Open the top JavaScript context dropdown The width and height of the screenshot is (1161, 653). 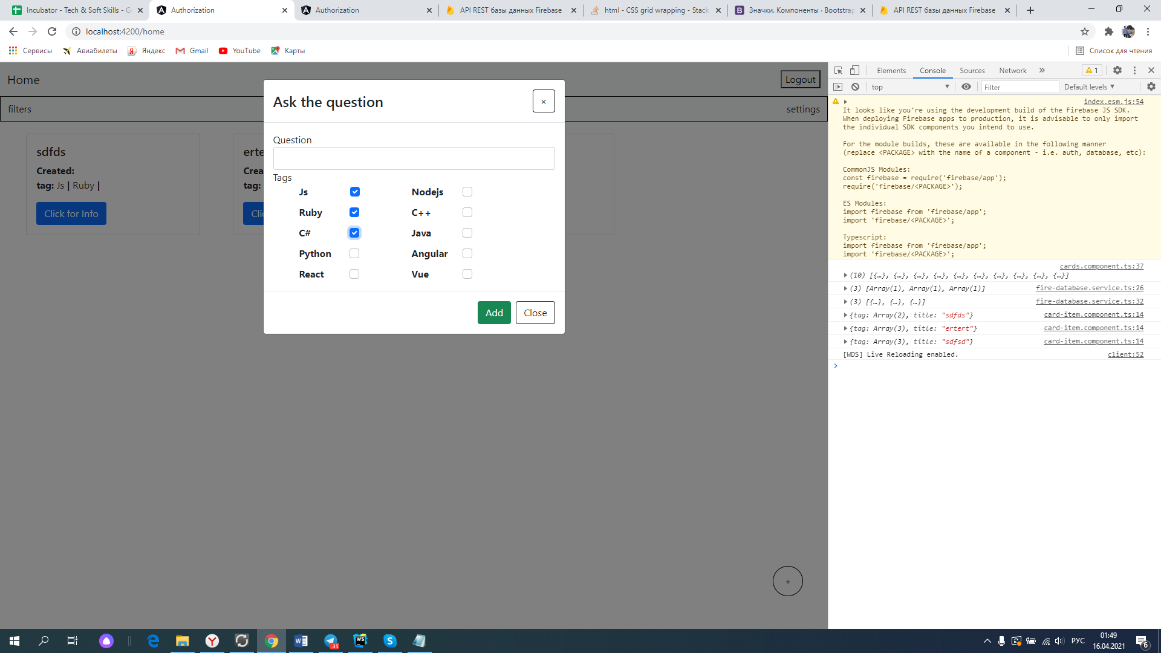tap(910, 87)
